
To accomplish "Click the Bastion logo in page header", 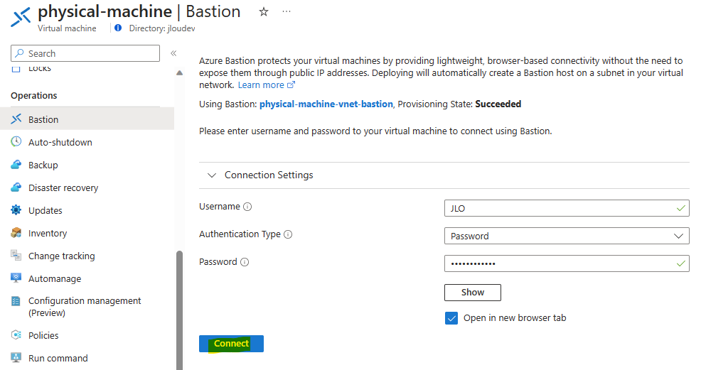I will tap(21, 17).
